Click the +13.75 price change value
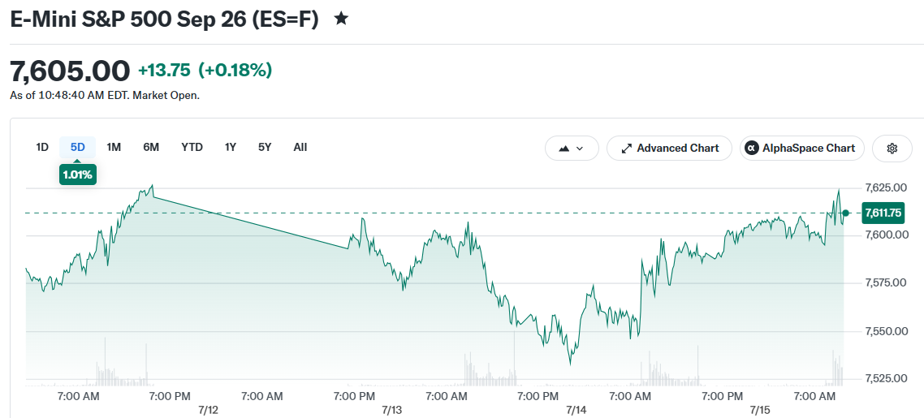Image resolution: width=924 pixels, height=418 pixels. pyautogui.click(x=164, y=71)
